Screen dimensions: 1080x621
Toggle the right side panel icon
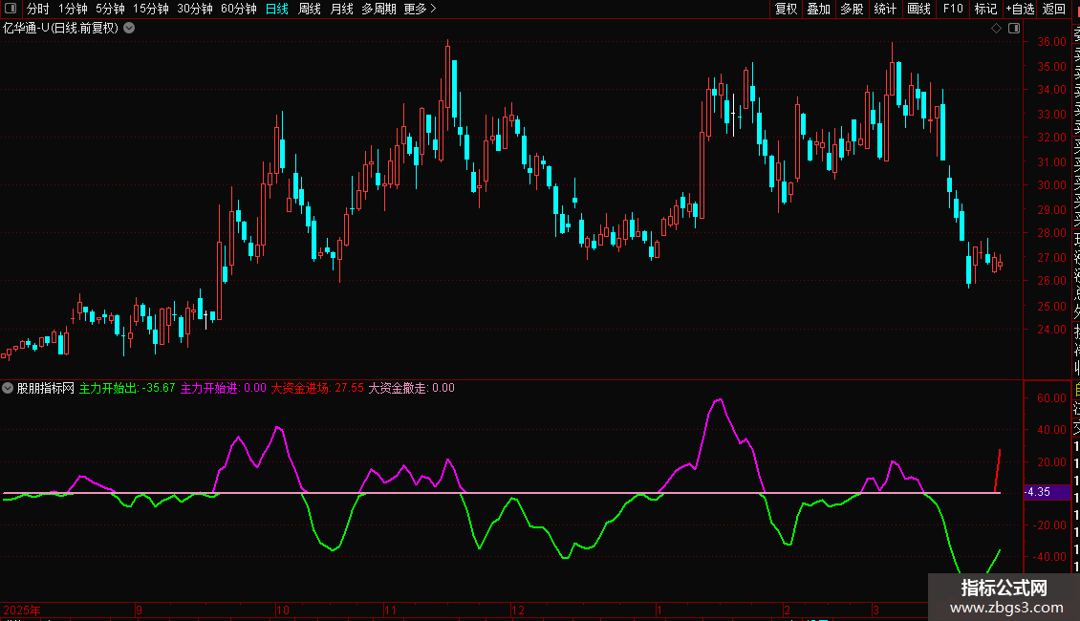[1014, 29]
